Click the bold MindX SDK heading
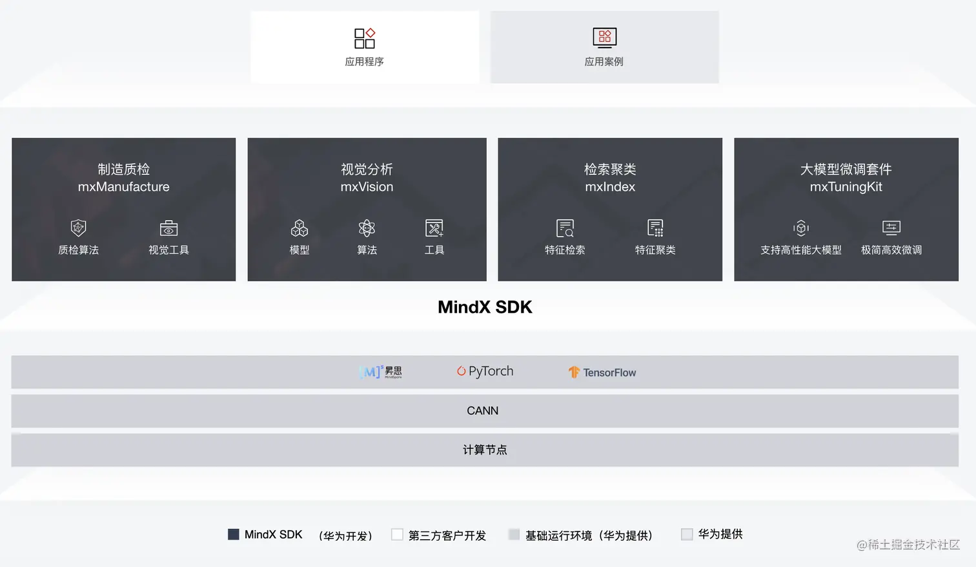Viewport: 976px width, 567px height. 485,307
